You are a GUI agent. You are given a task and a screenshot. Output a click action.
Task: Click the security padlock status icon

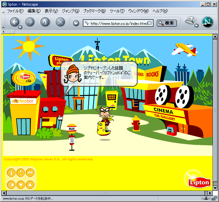214,198
